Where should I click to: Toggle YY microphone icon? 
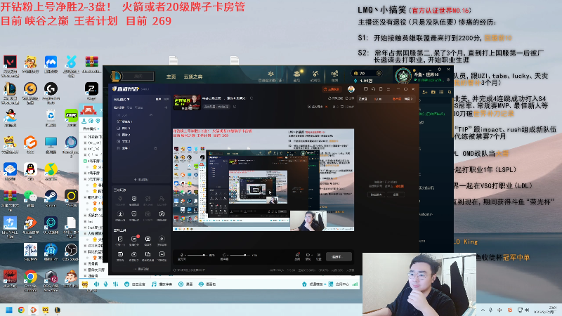[106, 284]
